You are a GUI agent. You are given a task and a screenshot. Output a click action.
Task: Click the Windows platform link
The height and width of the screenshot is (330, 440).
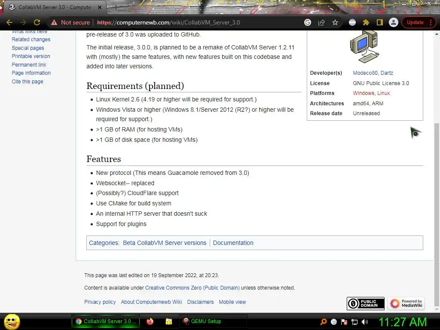point(364,93)
